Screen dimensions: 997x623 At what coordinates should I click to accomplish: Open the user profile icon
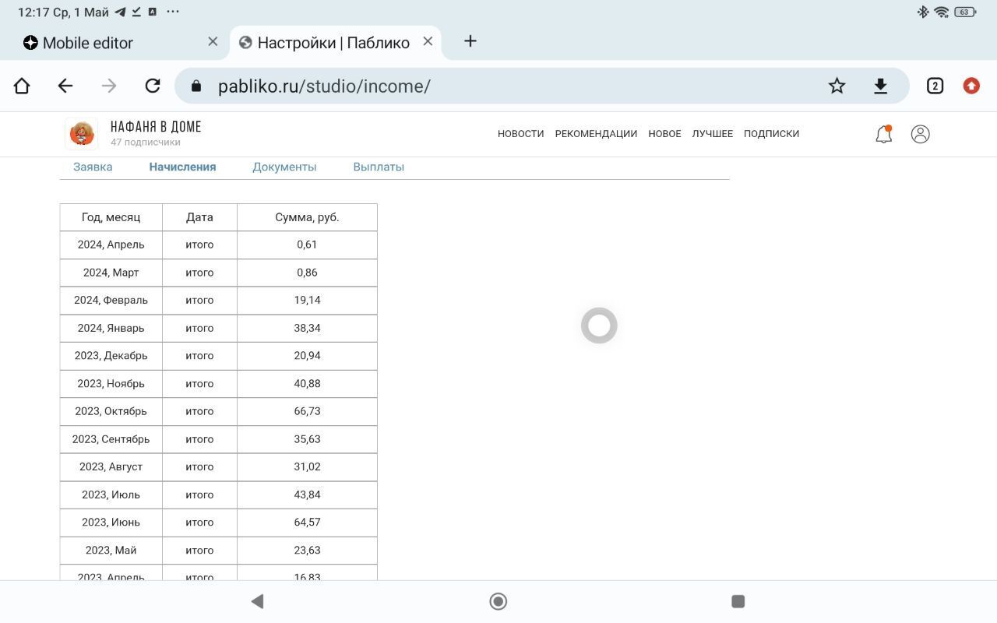[920, 134]
